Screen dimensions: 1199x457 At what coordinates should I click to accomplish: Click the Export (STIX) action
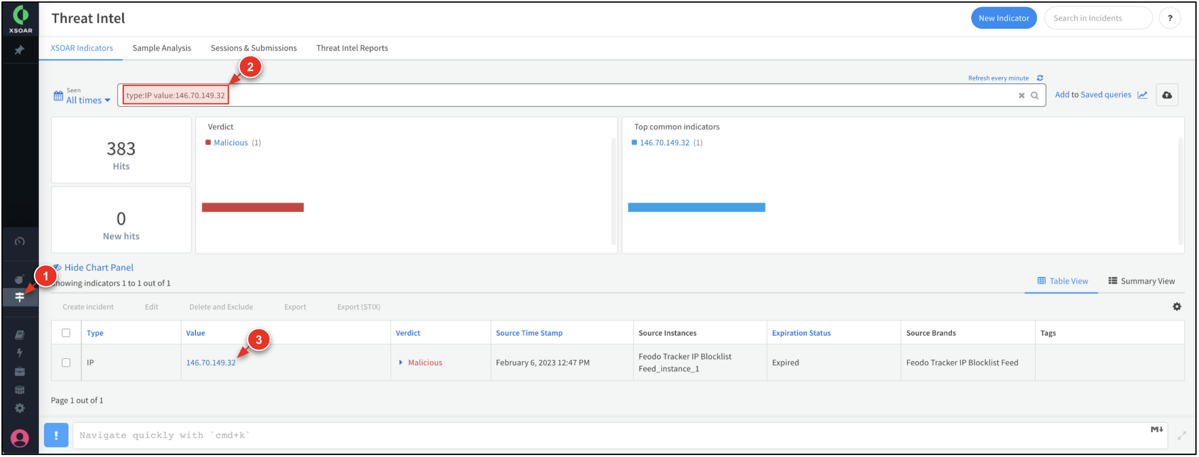(359, 307)
